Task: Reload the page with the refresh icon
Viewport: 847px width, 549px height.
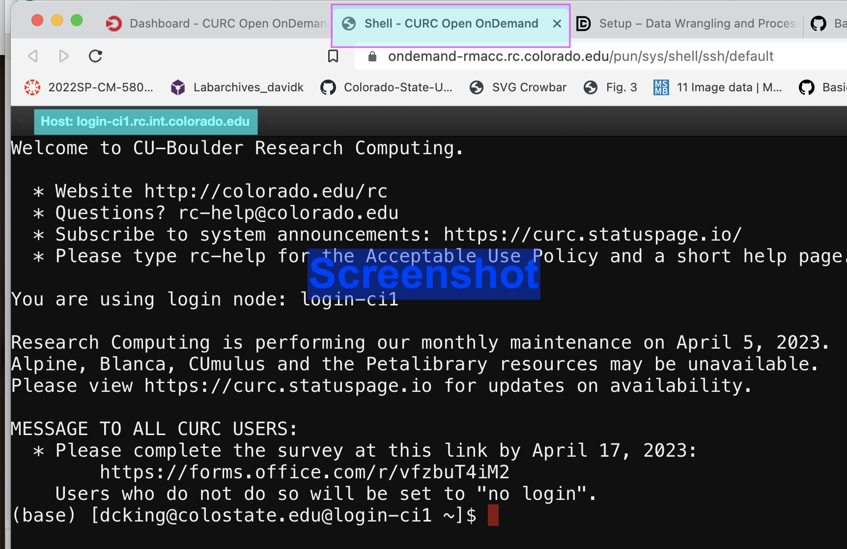Action: click(x=95, y=56)
